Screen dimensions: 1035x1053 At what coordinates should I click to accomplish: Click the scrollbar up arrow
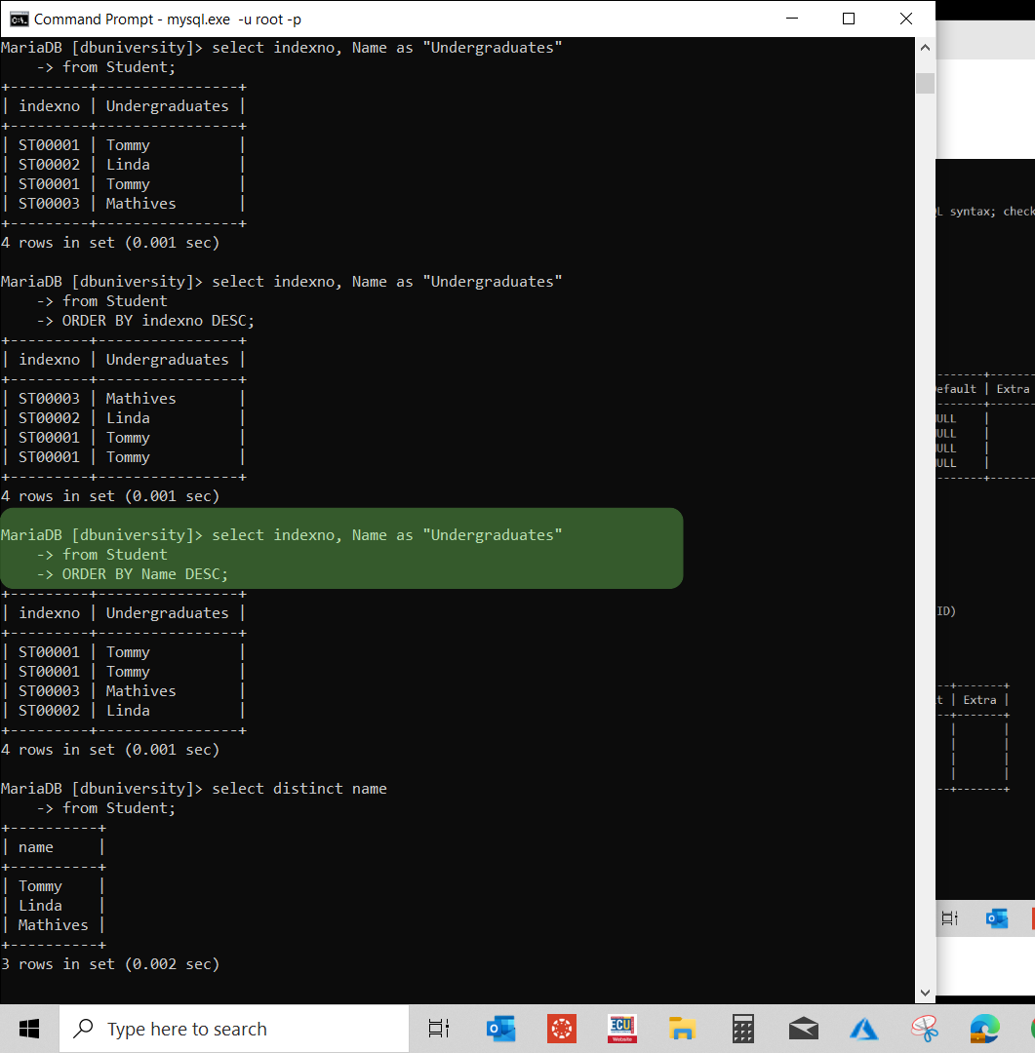[924, 46]
